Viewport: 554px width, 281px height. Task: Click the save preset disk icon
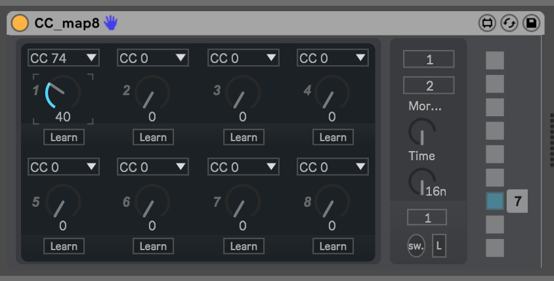532,24
